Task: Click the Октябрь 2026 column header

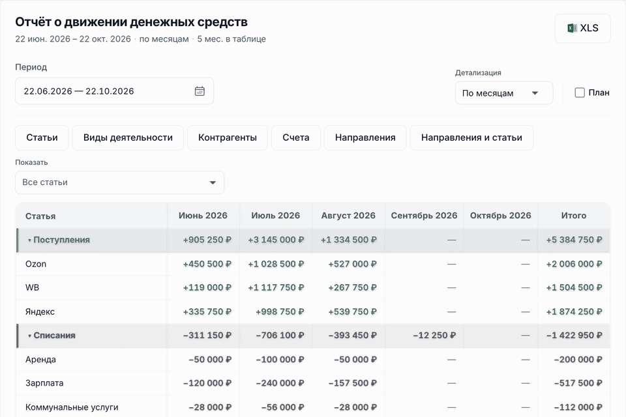Action: pos(500,216)
